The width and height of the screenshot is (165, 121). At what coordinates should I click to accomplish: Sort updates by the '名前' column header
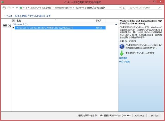pos(19,21)
